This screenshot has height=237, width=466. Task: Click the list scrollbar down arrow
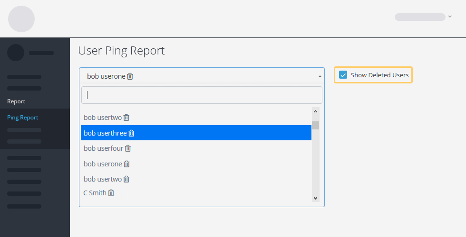tap(316, 198)
